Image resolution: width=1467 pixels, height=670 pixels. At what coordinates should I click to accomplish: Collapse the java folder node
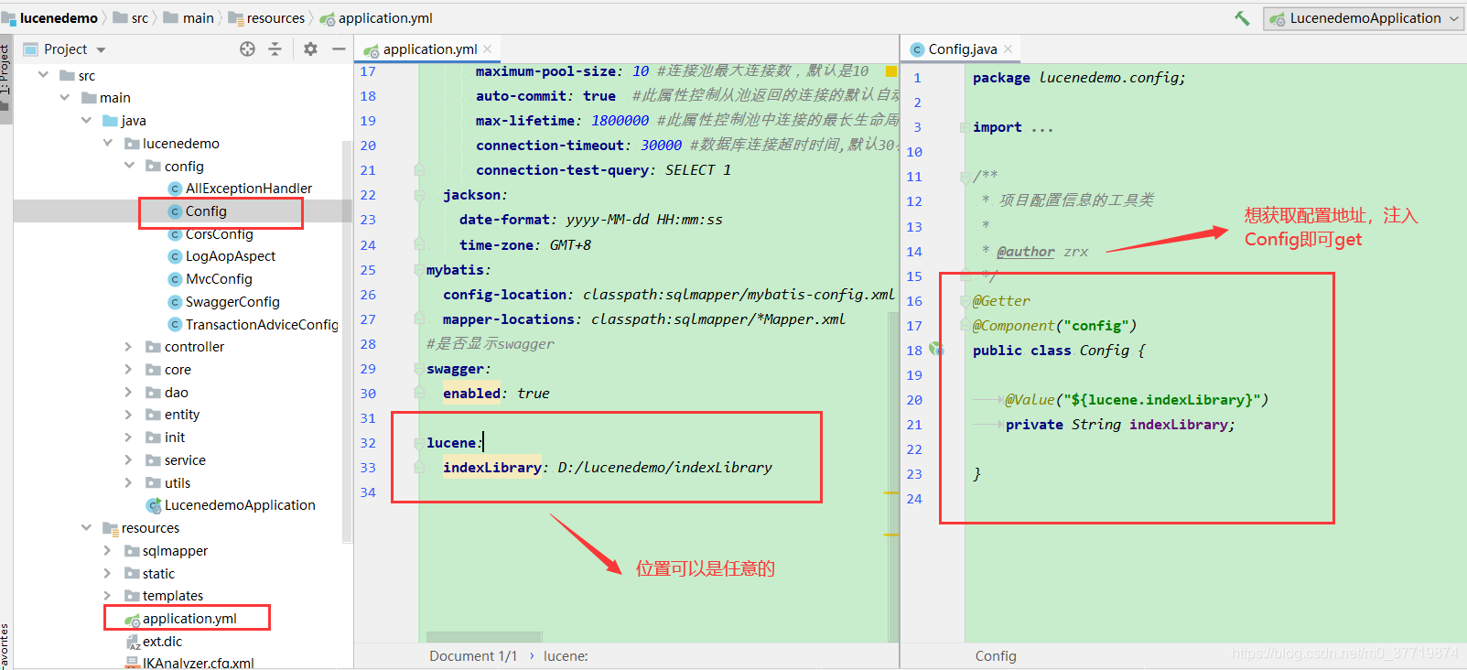tap(87, 120)
